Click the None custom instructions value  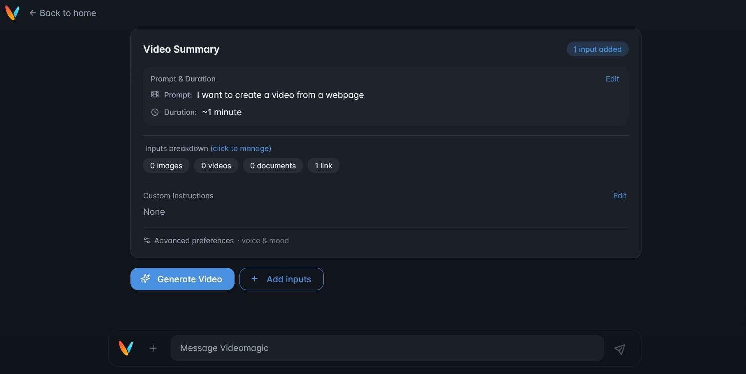(x=154, y=212)
